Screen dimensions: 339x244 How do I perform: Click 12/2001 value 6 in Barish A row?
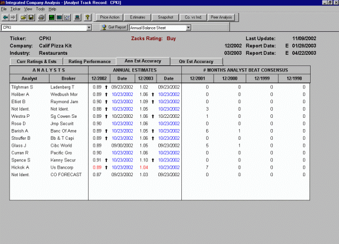207,131
